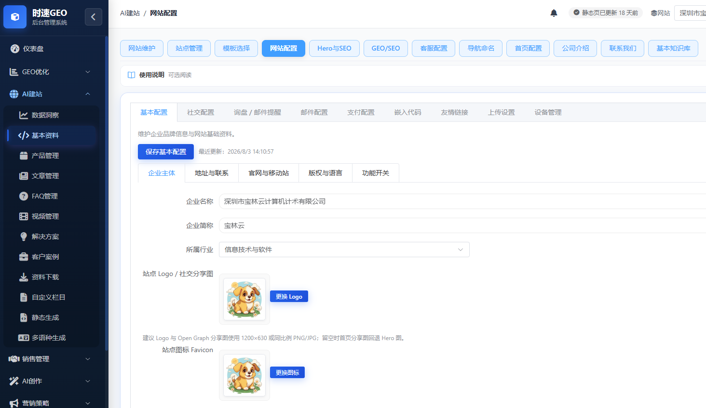706x408 pixels.
Task: Click the Favicon puppy thumbnail
Action: (x=244, y=375)
